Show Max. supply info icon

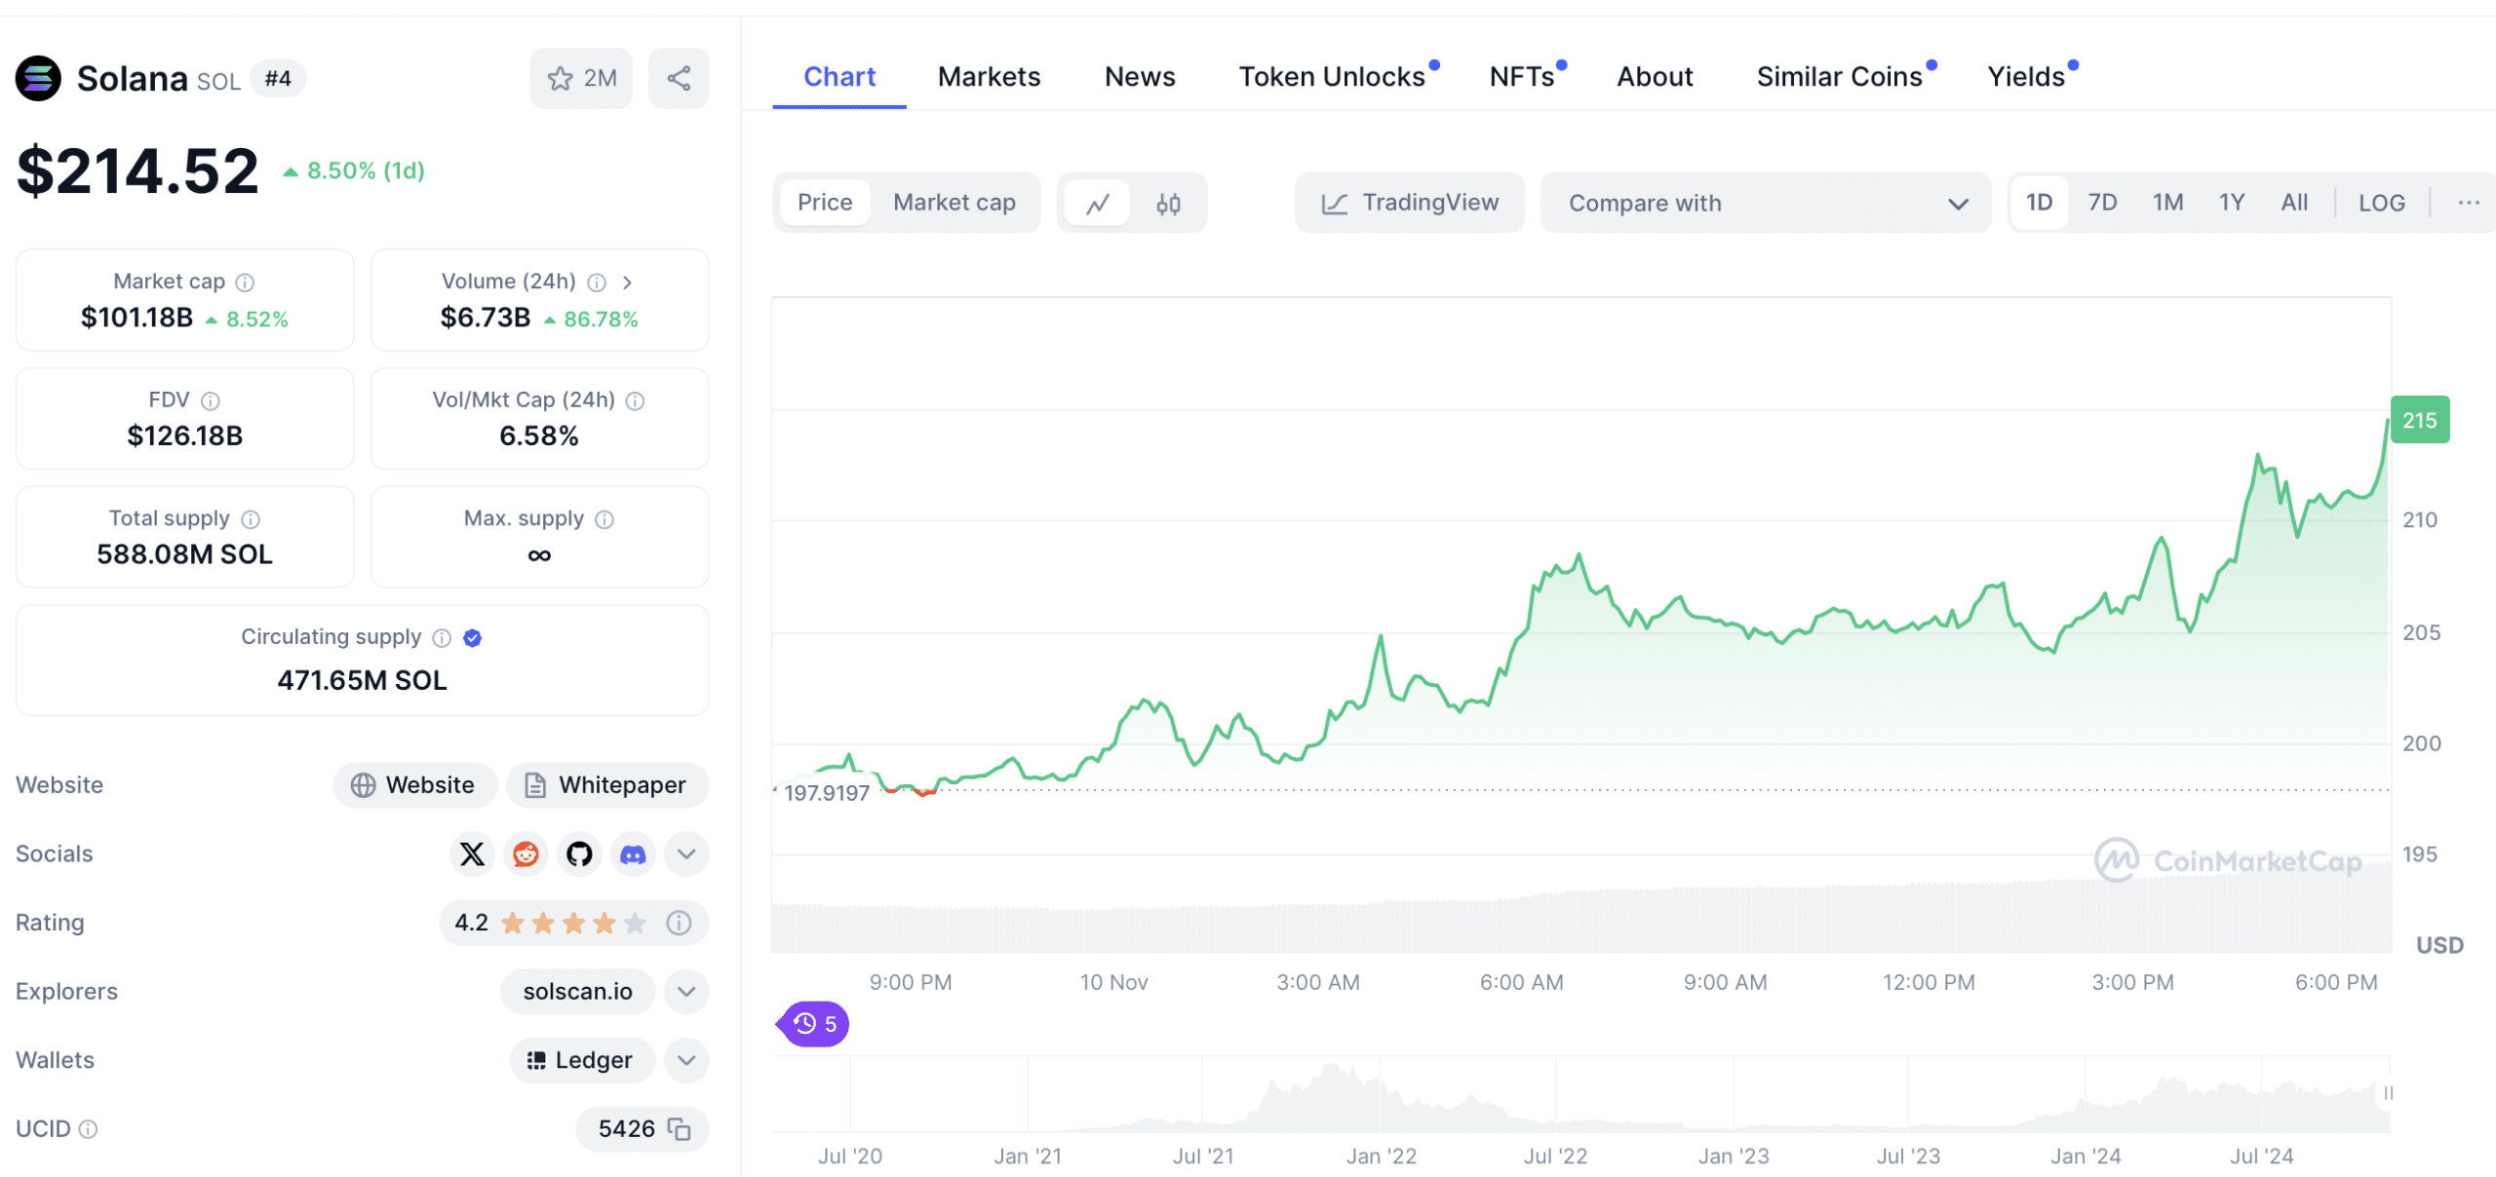604,519
